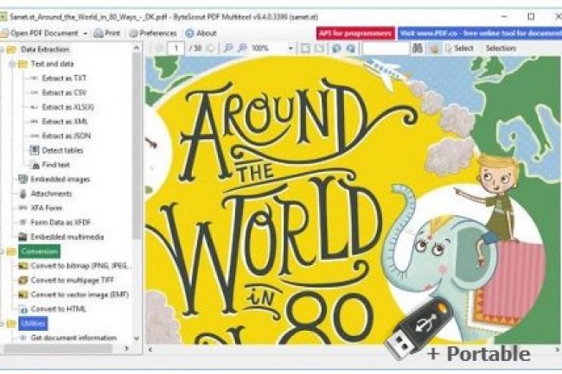The image size is (562, 374).
Task: Click the document viewer scroll left arrow
Action: pyautogui.click(x=150, y=350)
